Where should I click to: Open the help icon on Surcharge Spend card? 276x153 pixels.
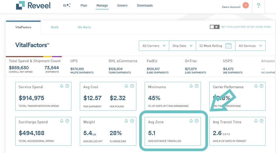[x=67, y=121]
